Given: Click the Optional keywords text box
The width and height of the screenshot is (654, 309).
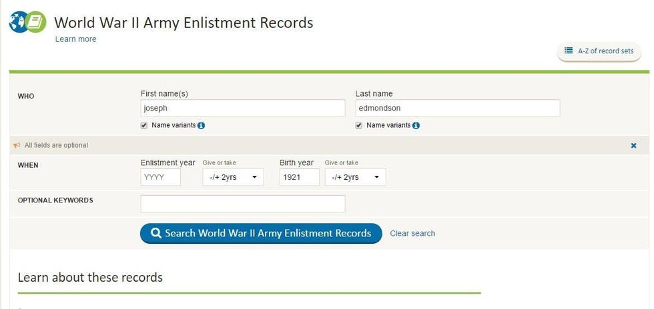Looking at the screenshot, I should (x=242, y=204).
